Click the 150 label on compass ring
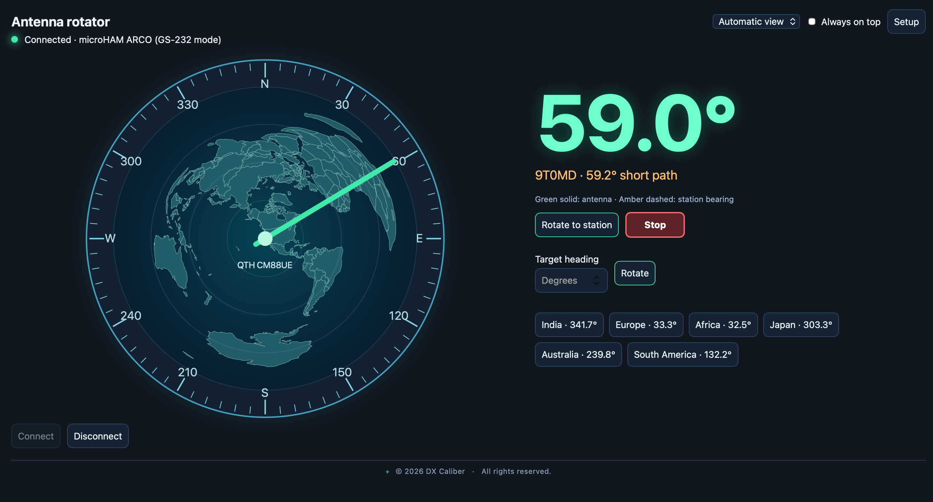933x502 pixels. pos(342,372)
